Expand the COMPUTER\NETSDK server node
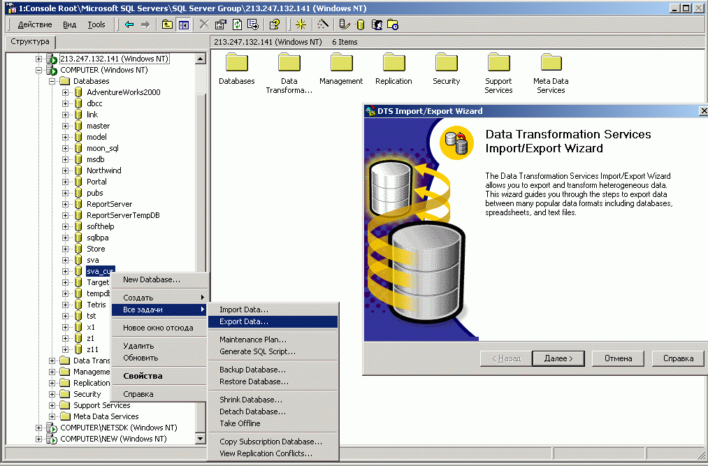Viewport: 708px width, 466px height. pos(39,428)
